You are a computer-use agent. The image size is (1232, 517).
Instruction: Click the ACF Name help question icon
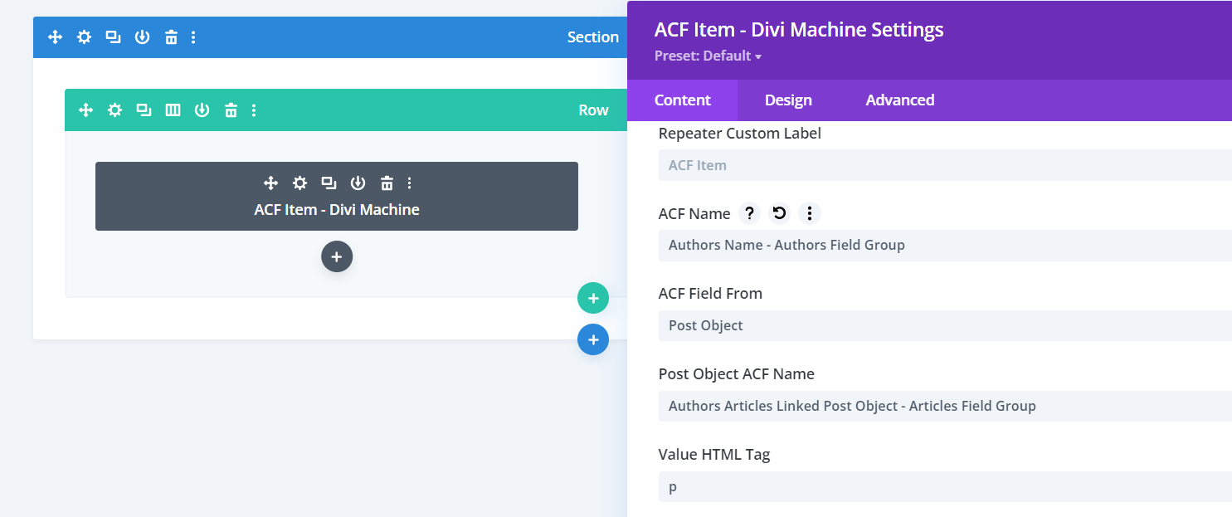tap(749, 213)
